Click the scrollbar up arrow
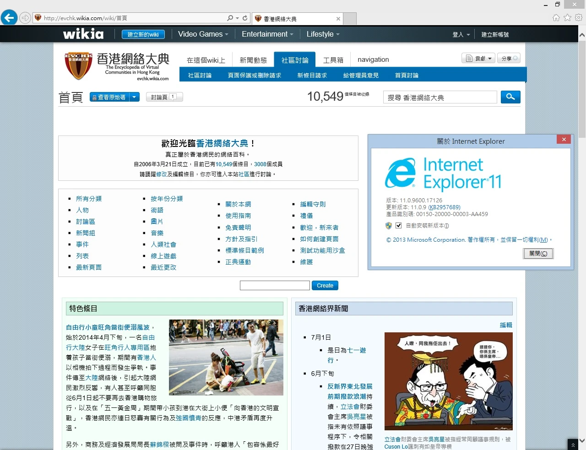This screenshot has width=586, height=450. coord(582,35)
